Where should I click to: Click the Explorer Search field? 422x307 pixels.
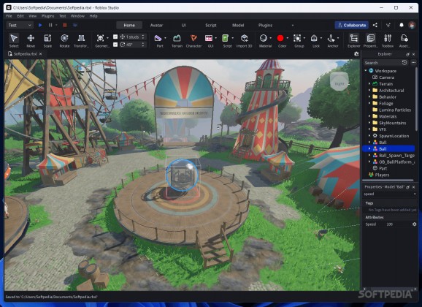coord(382,63)
